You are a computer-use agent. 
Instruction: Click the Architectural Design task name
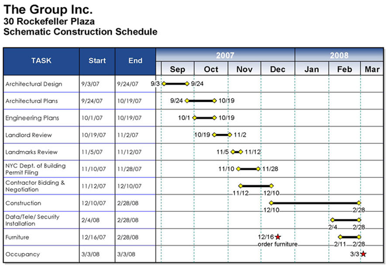[x=34, y=84]
